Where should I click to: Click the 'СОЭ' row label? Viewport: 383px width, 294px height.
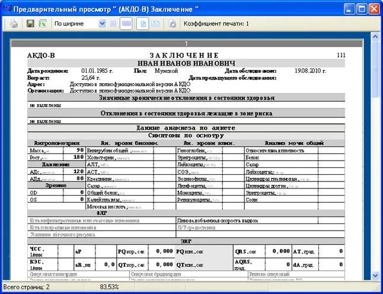point(184,172)
